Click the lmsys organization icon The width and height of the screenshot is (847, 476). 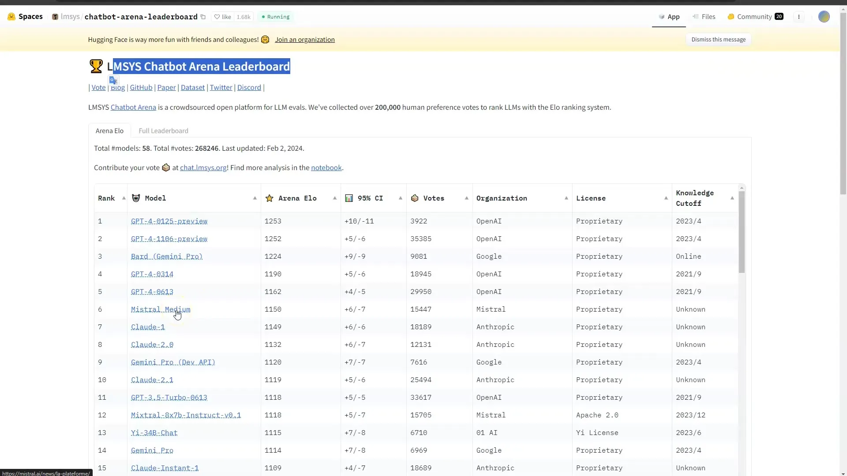[x=55, y=16]
